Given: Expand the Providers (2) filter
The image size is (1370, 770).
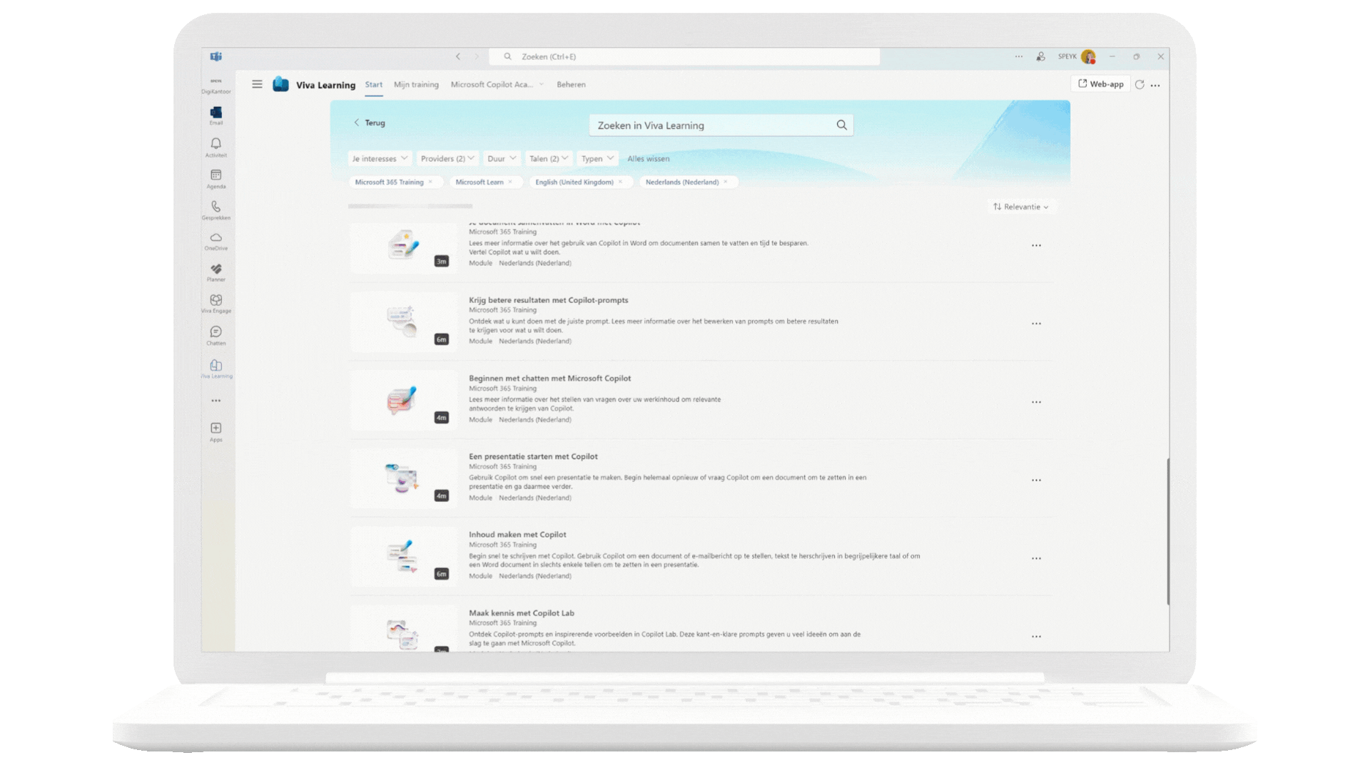Looking at the screenshot, I should [x=447, y=158].
